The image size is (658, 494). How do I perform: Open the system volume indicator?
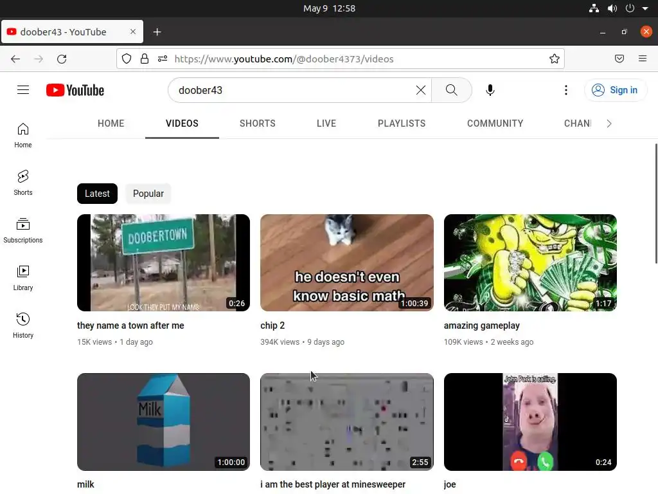click(x=612, y=8)
